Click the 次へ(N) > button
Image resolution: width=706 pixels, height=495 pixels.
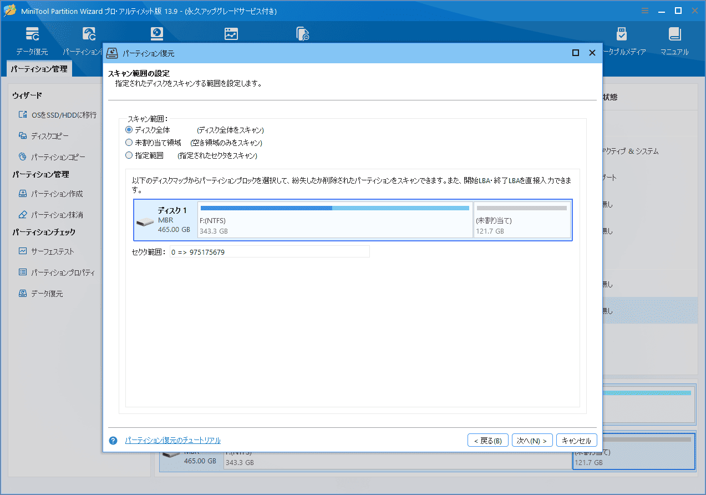coord(532,441)
